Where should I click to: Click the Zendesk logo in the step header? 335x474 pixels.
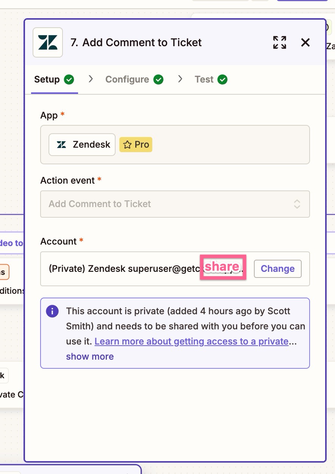[48, 42]
